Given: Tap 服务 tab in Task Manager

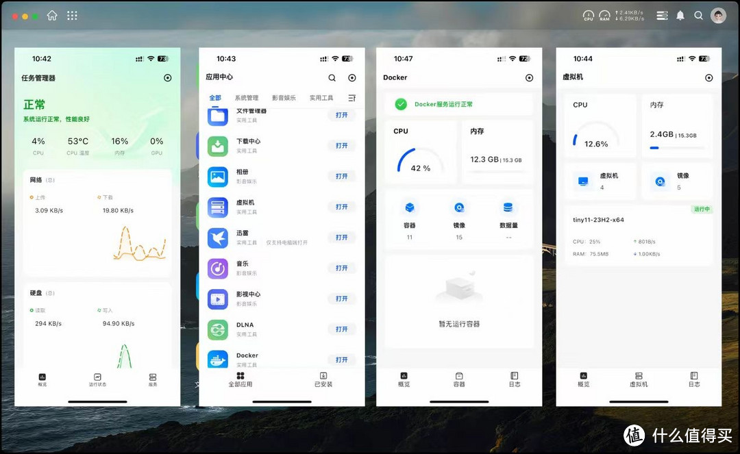Looking at the screenshot, I should point(152,379).
